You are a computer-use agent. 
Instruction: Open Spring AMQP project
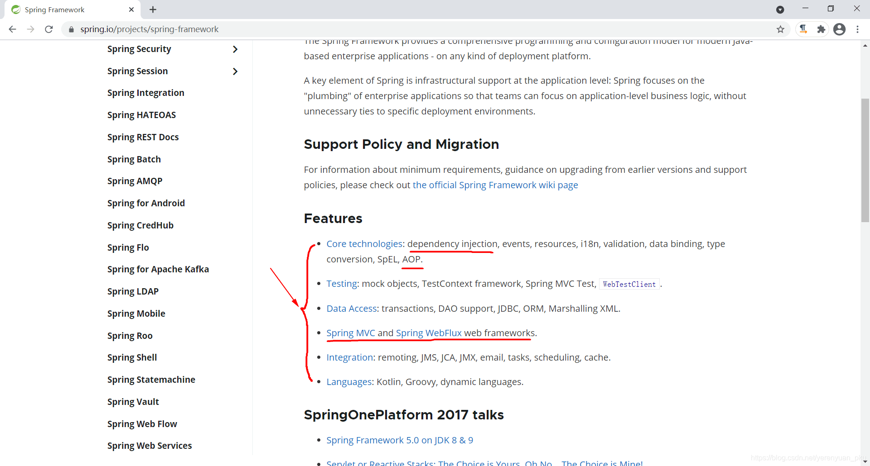click(135, 181)
